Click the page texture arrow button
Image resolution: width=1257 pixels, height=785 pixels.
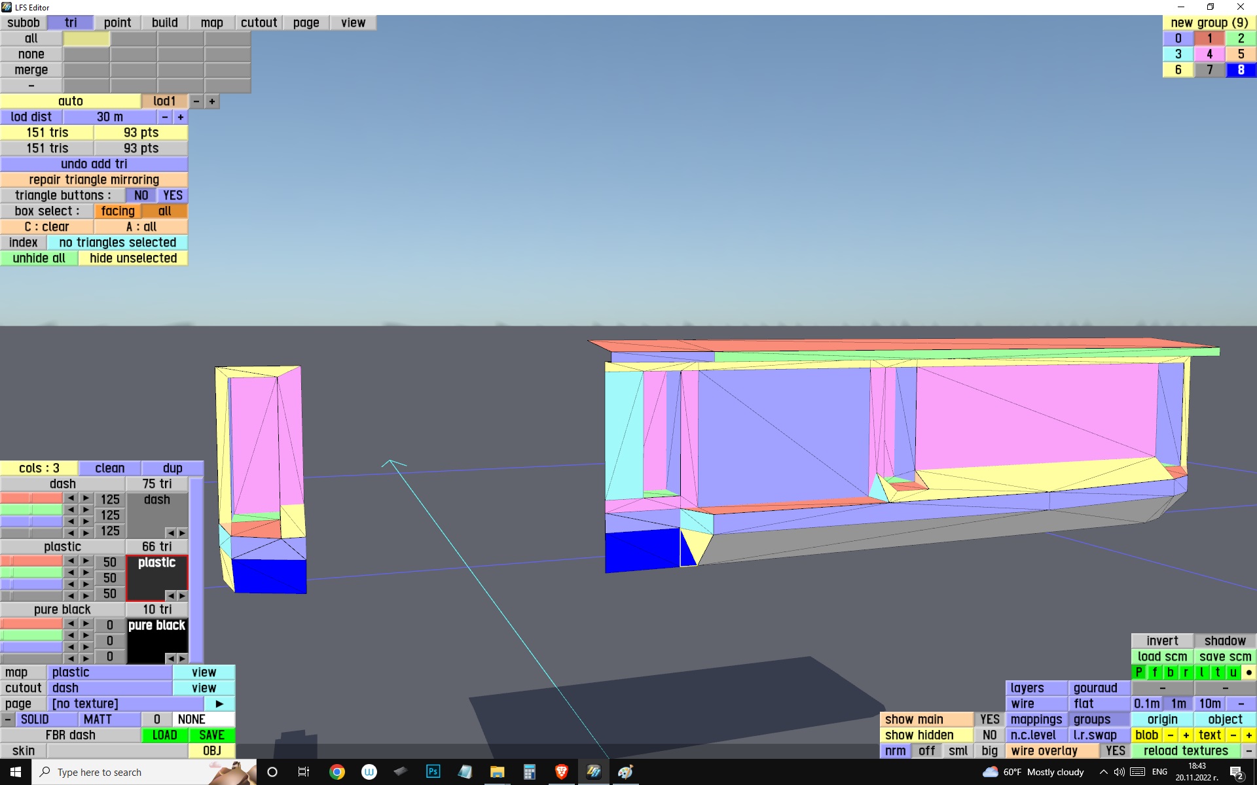pyautogui.click(x=219, y=704)
